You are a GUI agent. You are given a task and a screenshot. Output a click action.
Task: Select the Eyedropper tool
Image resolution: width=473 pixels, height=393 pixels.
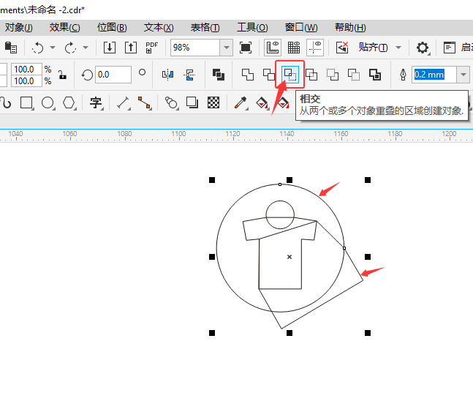[x=240, y=102]
